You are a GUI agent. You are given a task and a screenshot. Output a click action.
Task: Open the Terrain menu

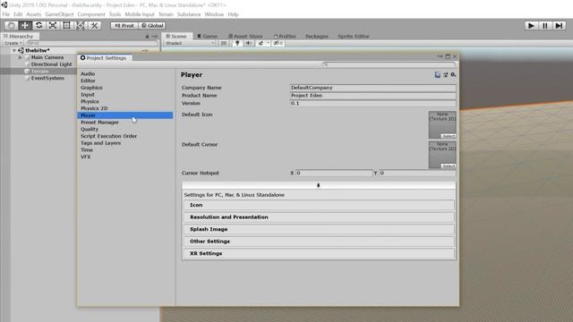(x=166, y=14)
